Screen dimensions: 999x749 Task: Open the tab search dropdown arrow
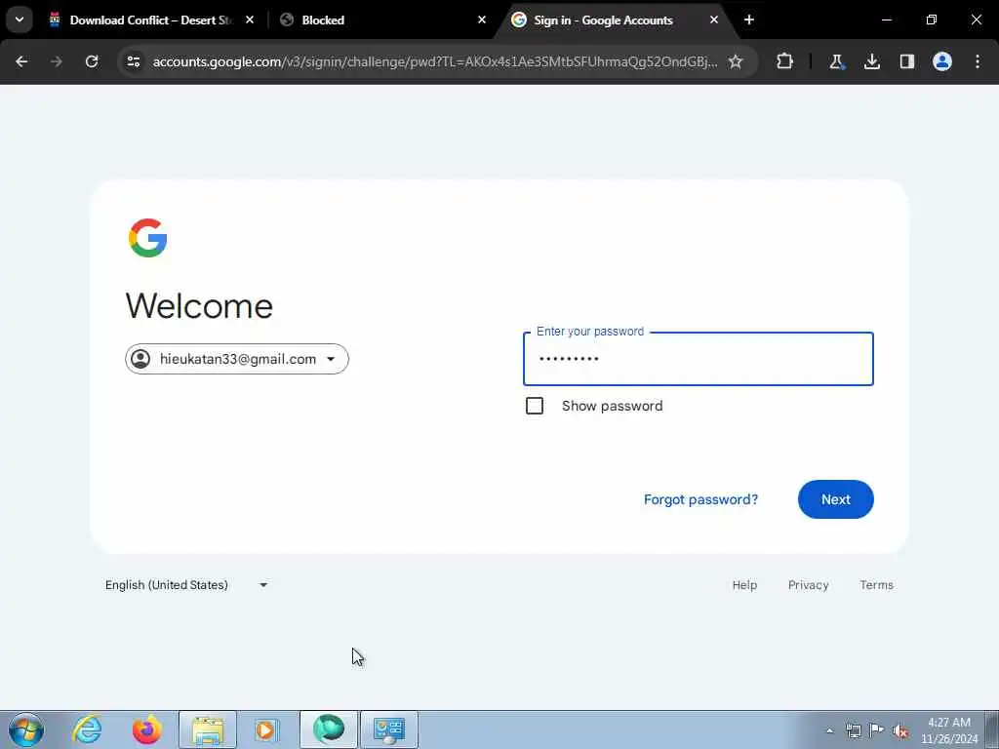(x=20, y=20)
